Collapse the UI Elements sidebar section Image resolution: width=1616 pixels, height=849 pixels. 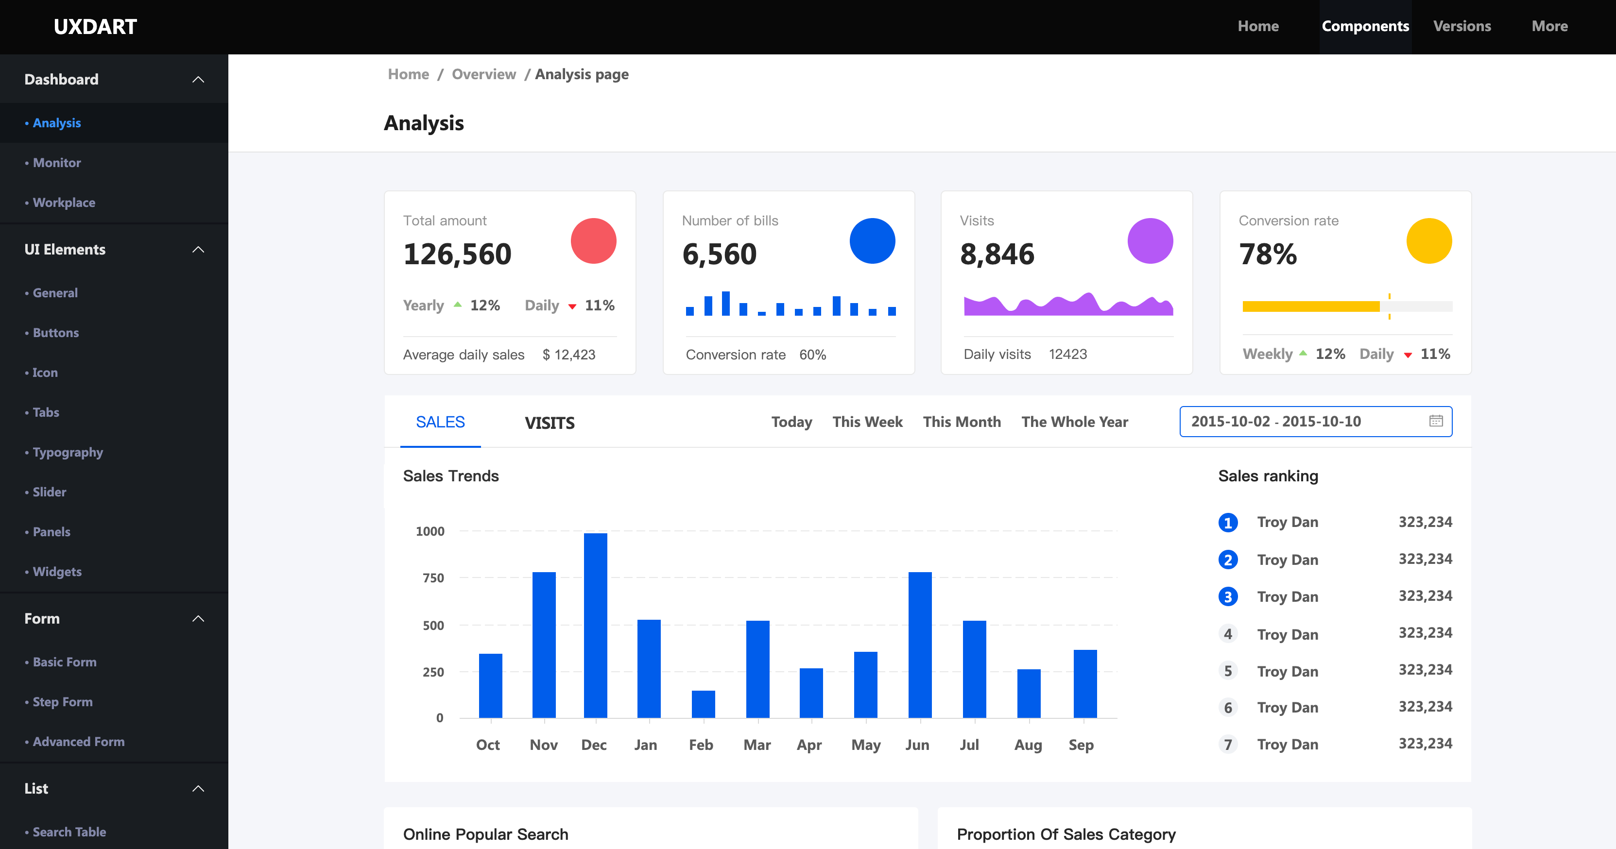coord(198,250)
